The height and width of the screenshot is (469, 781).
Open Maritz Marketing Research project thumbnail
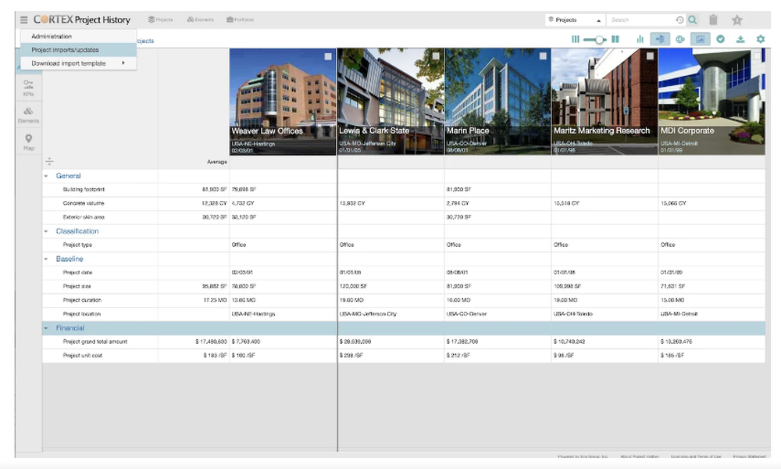pos(604,102)
